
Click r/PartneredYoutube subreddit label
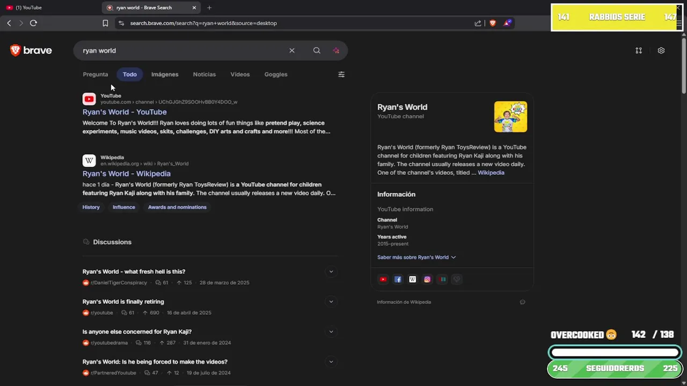click(113, 373)
